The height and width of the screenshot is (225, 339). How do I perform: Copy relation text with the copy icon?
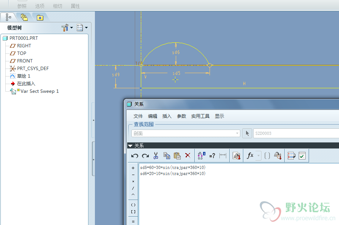[167, 156]
